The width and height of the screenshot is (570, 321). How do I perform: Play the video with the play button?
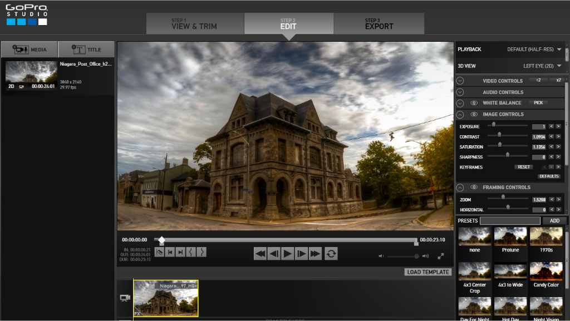287,254
